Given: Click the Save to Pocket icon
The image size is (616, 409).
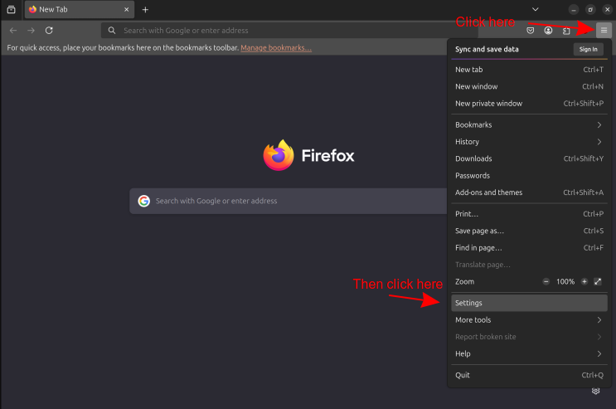Looking at the screenshot, I should (x=531, y=31).
